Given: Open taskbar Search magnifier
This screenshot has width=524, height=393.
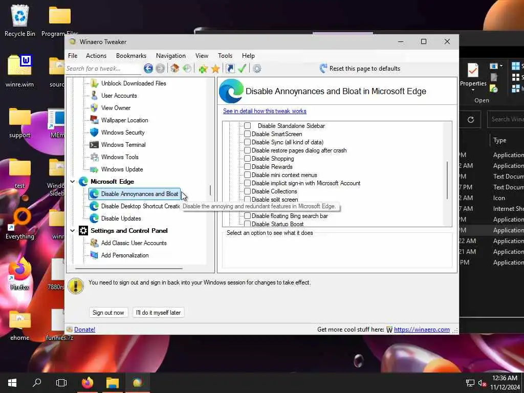Looking at the screenshot, I should 37,383.
